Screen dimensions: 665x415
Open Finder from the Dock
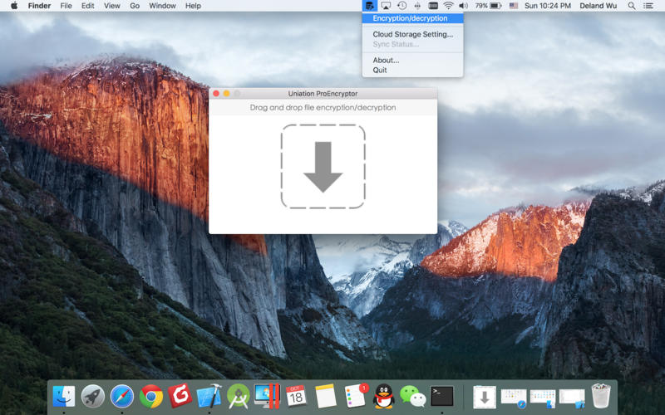64,397
